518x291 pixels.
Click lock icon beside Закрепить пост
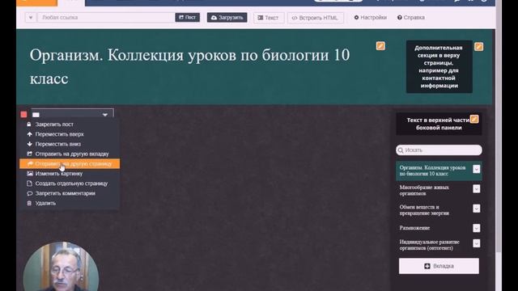click(29, 124)
